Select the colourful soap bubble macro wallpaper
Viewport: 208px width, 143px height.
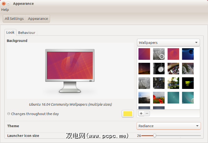click(x=173, y=68)
